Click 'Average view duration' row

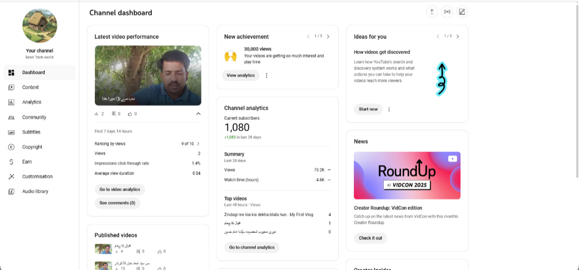pyautogui.click(x=148, y=174)
